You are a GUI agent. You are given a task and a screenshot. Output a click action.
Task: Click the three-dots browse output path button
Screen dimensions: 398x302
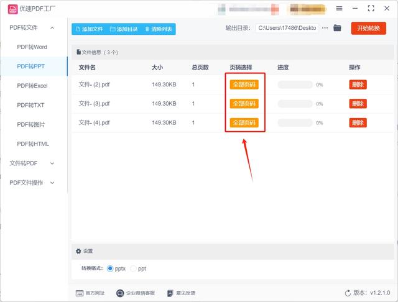(x=325, y=28)
